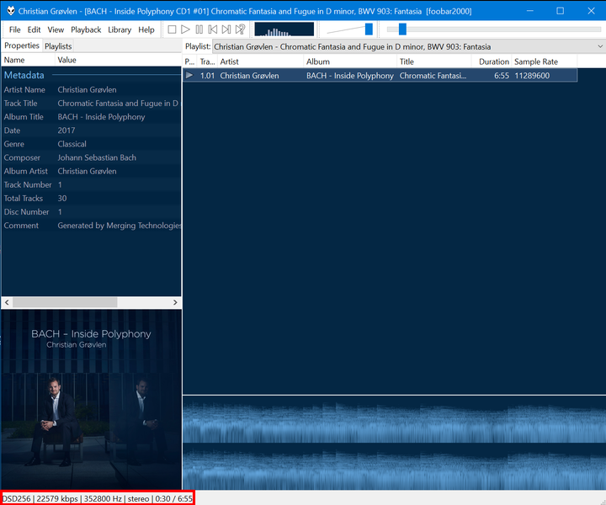
Task: Click left arrow of Properties horizontal scrollbar
Action: click(7, 302)
